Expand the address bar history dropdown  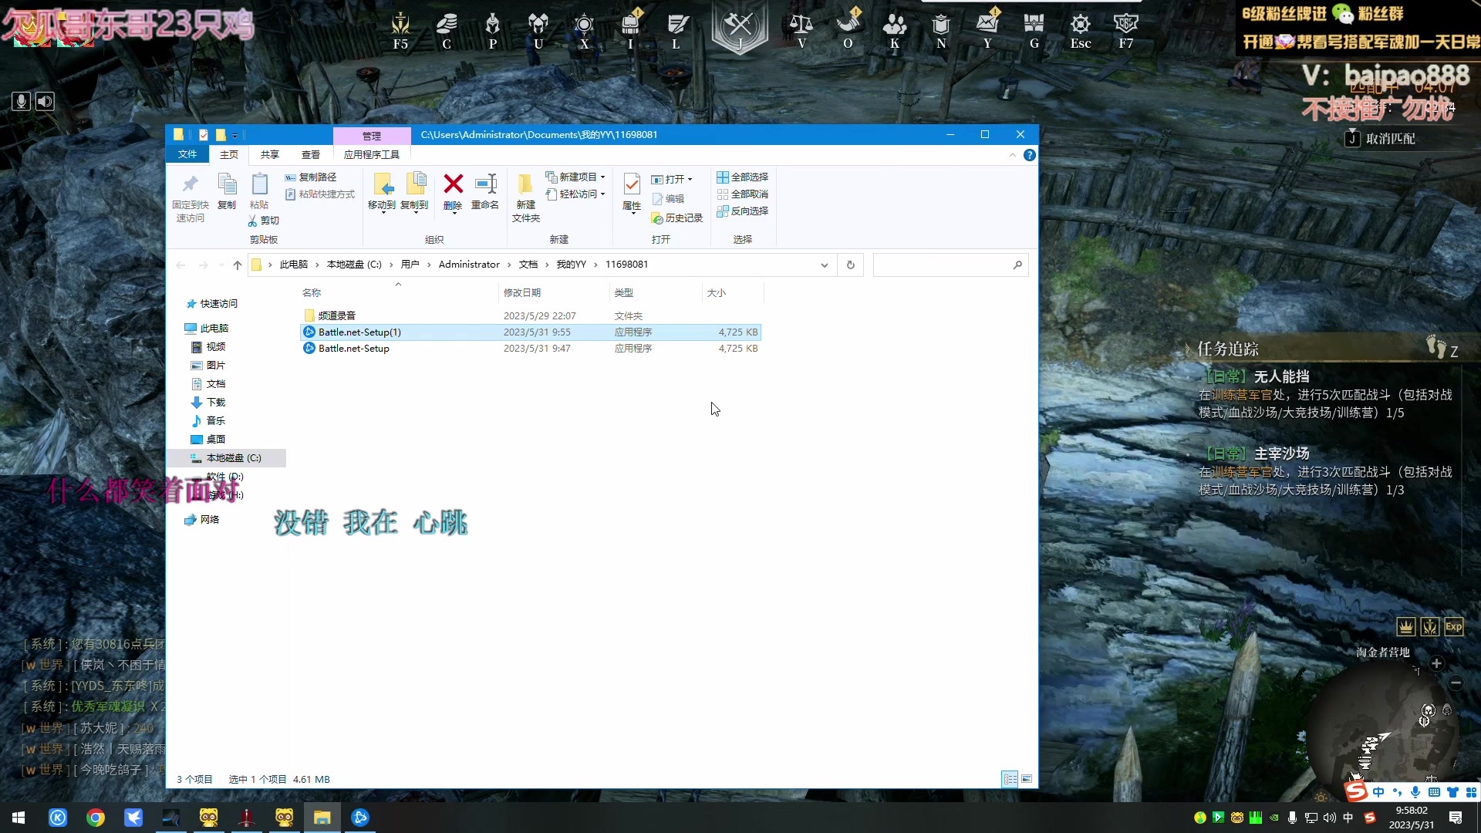pyautogui.click(x=825, y=265)
